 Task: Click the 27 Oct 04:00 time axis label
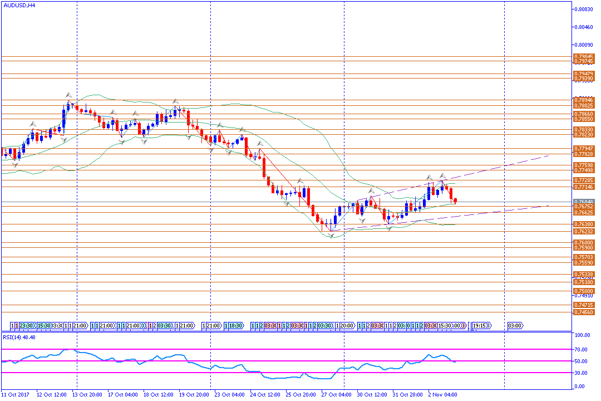point(337,394)
